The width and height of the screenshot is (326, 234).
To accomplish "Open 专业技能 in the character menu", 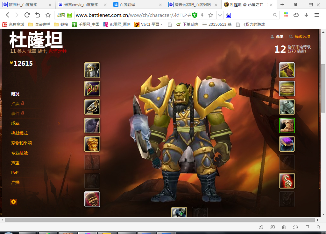I will pyautogui.click(x=19, y=153).
